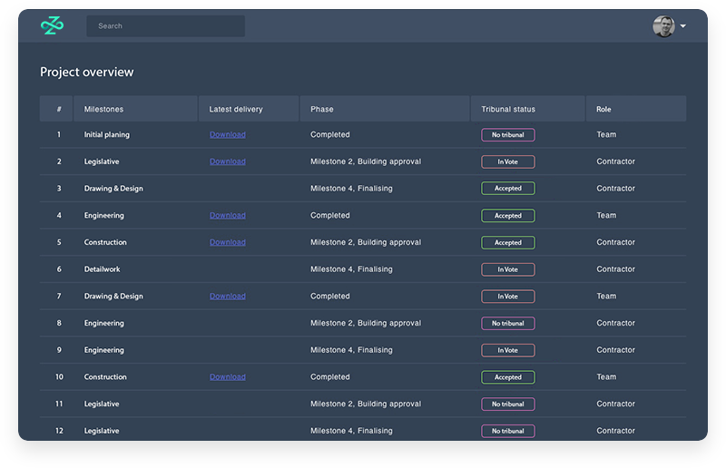Click the Latest delivery column header
This screenshot has width=726, height=468.
pyautogui.click(x=236, y=110)
